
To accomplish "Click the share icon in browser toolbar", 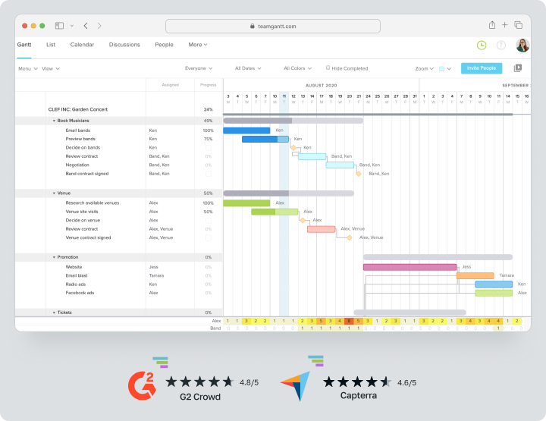I will point(492,25).
